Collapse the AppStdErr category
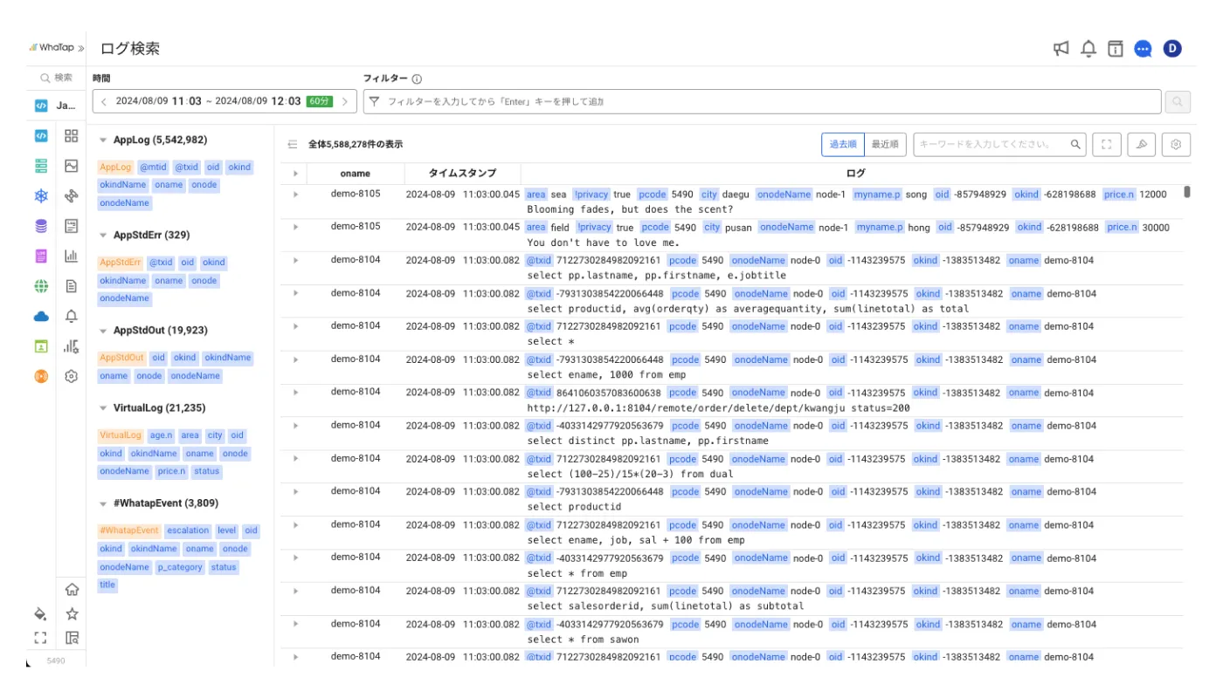Screen dimensions: 1223x698 pos(103,236)
